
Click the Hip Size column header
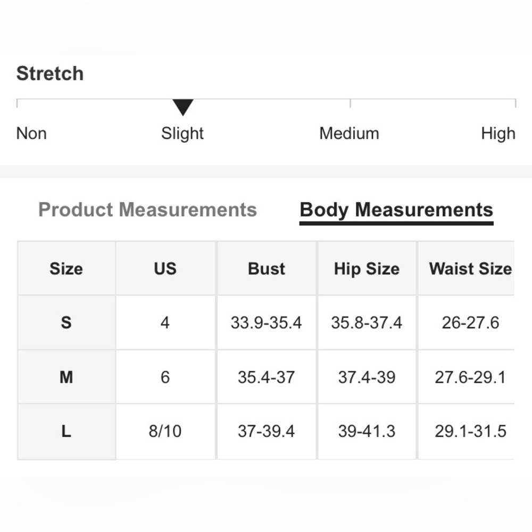pos(367,269)
